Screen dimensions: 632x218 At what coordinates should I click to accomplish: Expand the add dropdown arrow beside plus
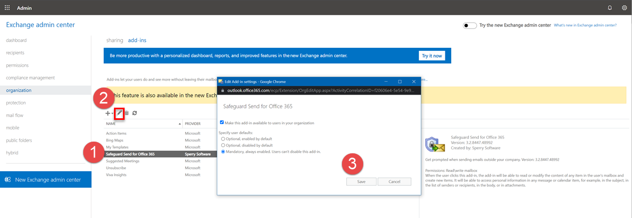112,114
